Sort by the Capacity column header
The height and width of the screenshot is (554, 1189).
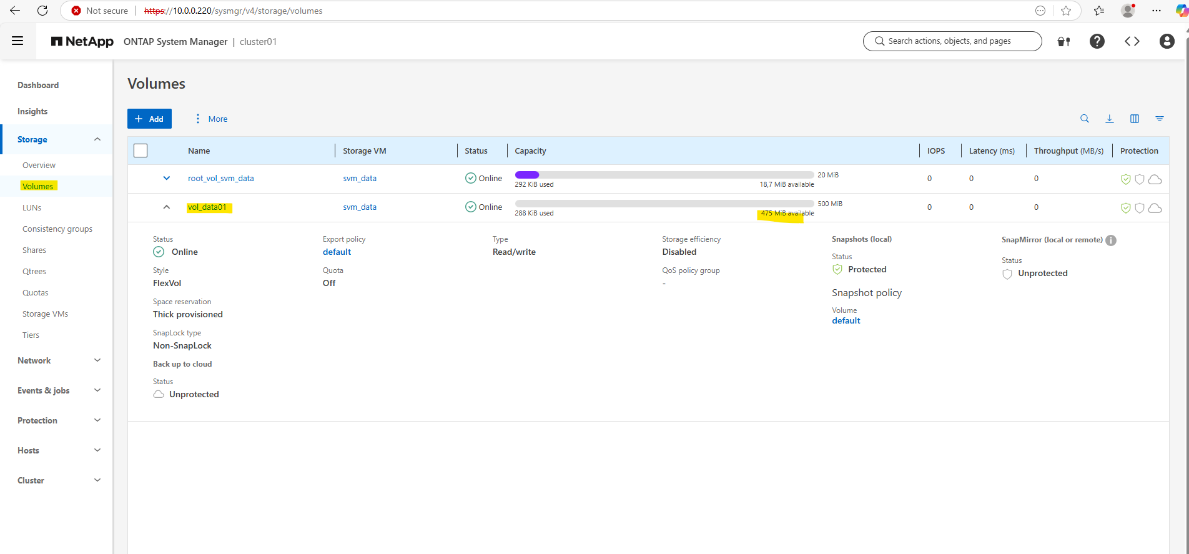[530, 151]
